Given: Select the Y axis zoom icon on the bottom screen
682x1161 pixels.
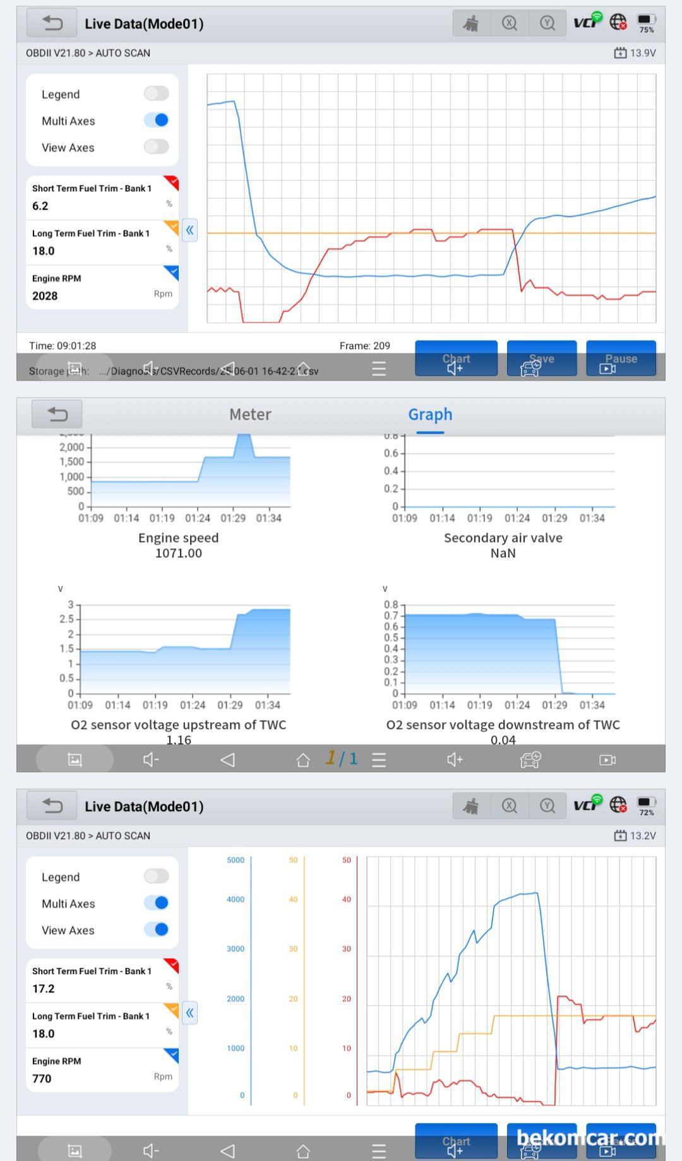Looking at the screenshot, I should (547, 806).
